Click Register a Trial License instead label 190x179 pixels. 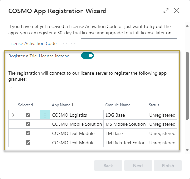tap(39, 56)
